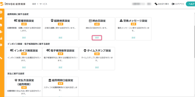The width and height of the screenshot is (195, 97).
Task: Click the 経費 badge on 管理項目設定 card
Action: pyautogui.click(x=24, y=24)
